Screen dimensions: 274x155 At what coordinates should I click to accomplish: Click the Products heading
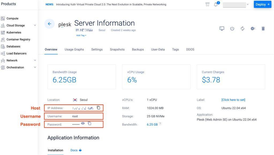tap(8, 4)
